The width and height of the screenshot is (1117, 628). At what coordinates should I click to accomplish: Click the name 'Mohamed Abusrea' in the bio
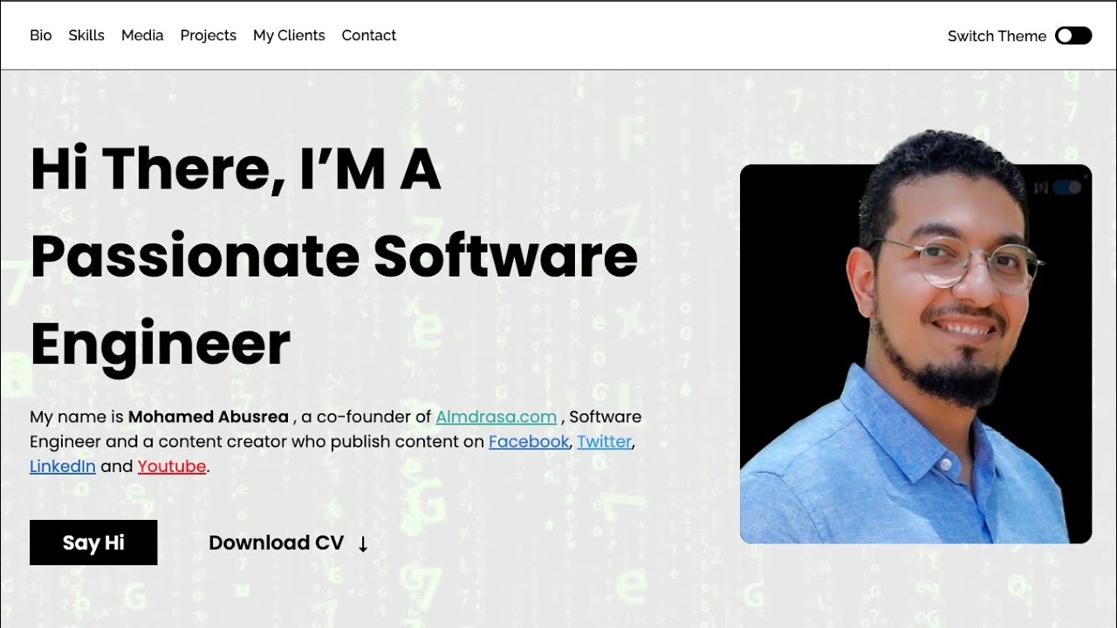click(x=209, y=417)
